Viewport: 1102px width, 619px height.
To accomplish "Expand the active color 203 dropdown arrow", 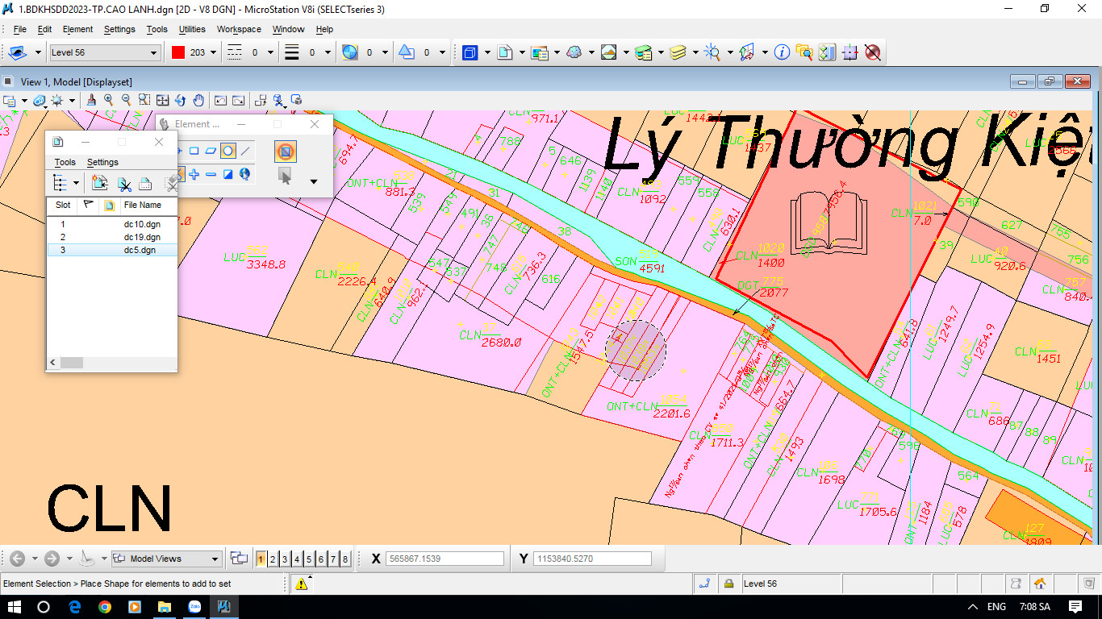I will (x=214, y=52).
